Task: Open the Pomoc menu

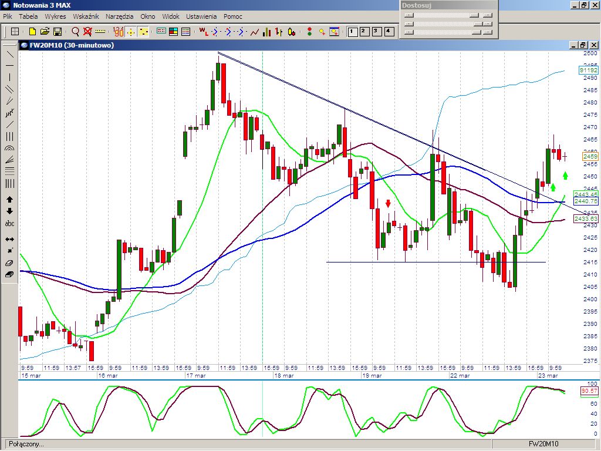Action: coord(232,16)
